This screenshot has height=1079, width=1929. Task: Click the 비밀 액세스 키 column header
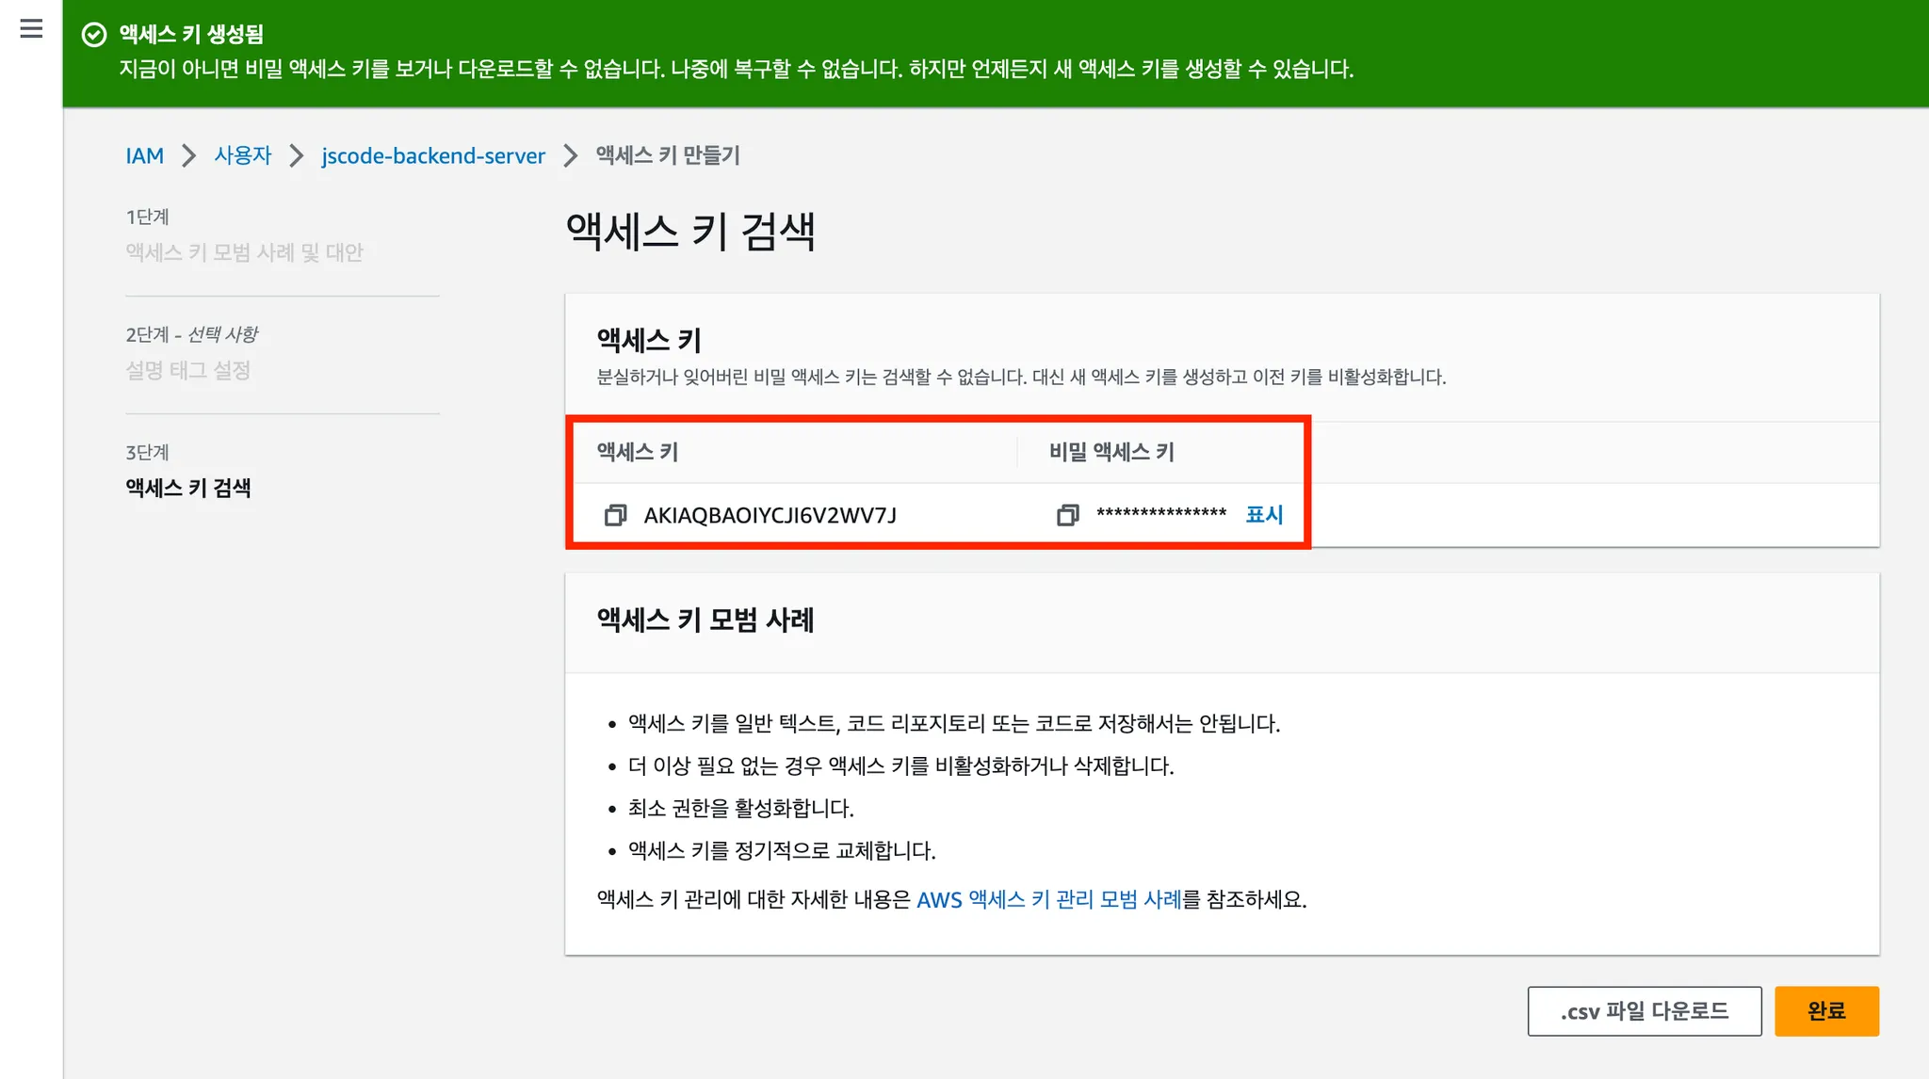[x=1111, y=452]
